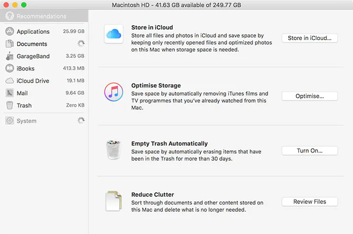Screen dimensions: 353x234
Task: Click the Reduce Clutter documents icon
Action: pos(114,201)
